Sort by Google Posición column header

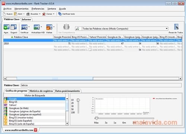pos(62,37)
